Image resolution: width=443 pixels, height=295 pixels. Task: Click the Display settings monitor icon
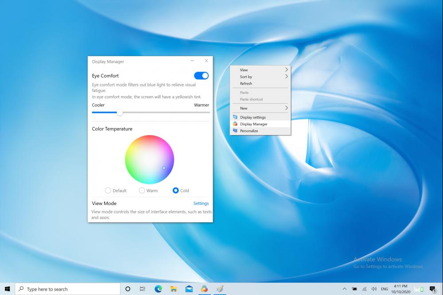pyautogui.click(x=235, y=117)
